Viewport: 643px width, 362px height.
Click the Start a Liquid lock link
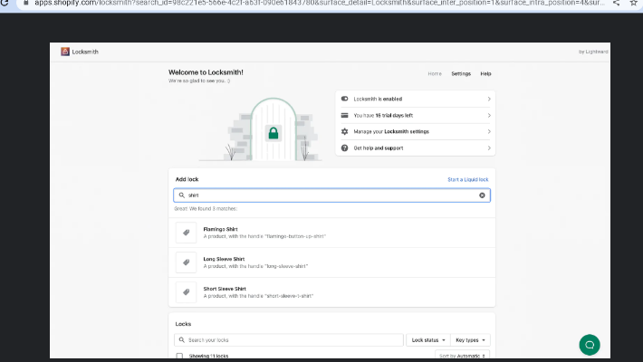468,179
